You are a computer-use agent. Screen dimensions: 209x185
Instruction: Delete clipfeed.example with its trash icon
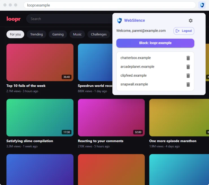(188, 76)
